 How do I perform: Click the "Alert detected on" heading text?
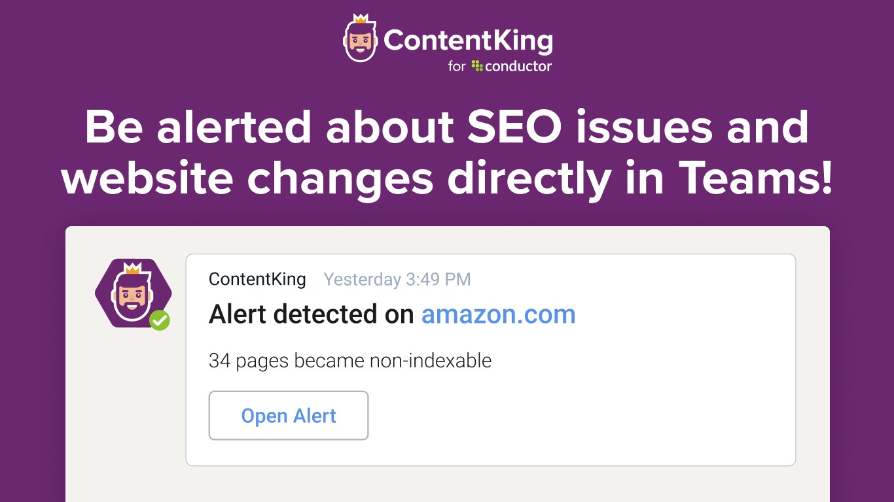311,314
